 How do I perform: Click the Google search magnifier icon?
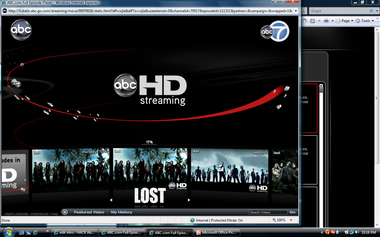click(371, 11)
